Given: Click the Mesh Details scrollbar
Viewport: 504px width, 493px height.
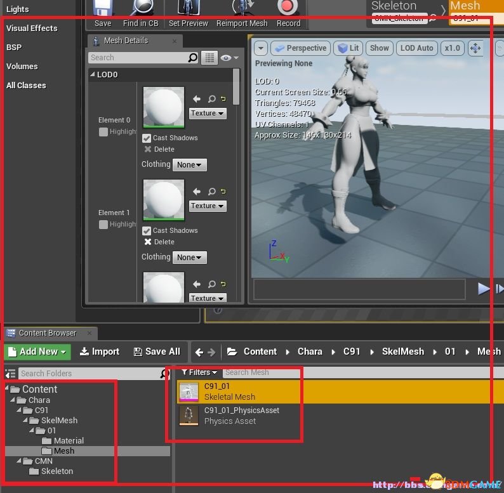Looking at the screenshot, I should pos(236,86).
